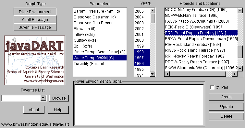Image resolution: width=245 pixels, height=128 pixels.
Task: Click the Update button
Action: 227,107
